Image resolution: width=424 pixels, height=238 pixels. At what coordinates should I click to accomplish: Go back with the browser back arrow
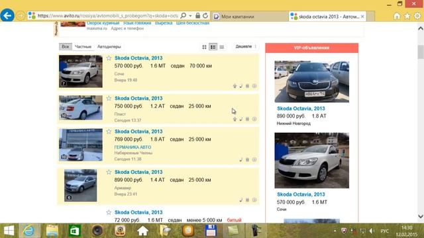(7, 15)
